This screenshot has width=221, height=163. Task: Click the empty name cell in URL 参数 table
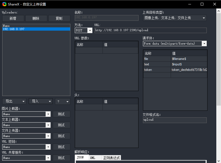coord(89,50)
